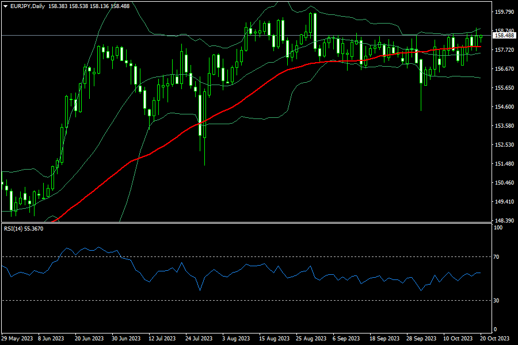The width and height of the screenshot is (518, 345).
Task: Click the 154.600 price scale label
Action: (x=504, y=106)
